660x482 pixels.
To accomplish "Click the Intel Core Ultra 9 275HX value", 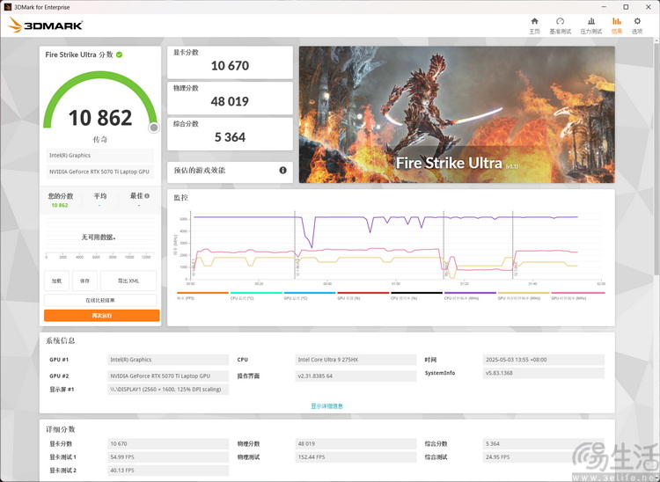I will point(356,360).
